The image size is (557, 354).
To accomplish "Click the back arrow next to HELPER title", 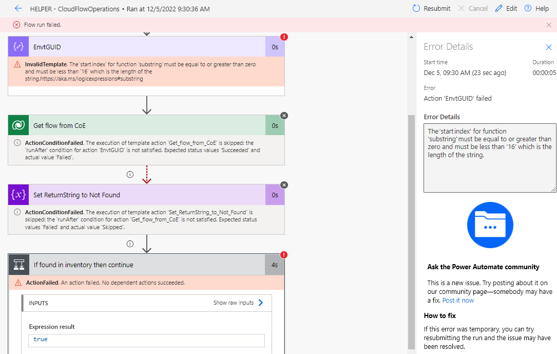I will coord(18,8).
